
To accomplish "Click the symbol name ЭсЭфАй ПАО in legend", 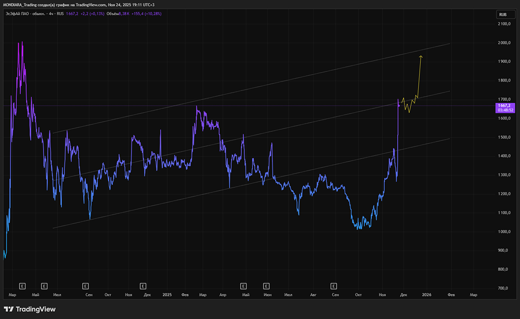I will [18, 14].
